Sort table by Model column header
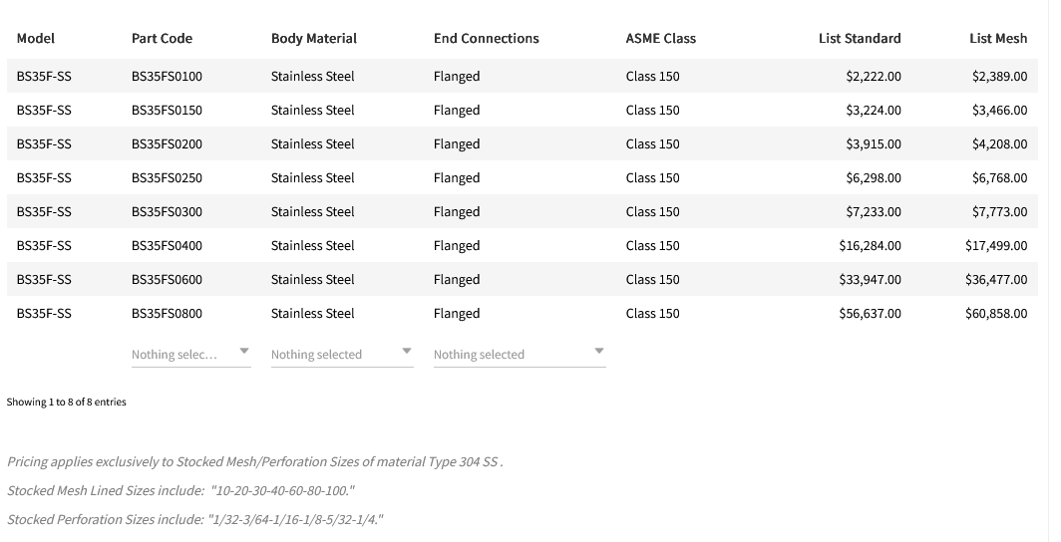The height and width of the screenshot is (542, 1061). [36, 38]
